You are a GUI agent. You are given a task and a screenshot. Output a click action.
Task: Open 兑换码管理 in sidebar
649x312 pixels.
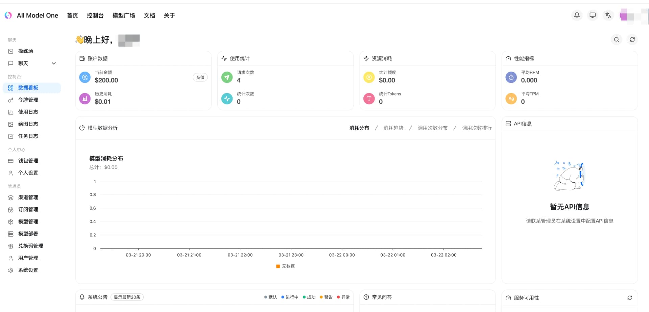[x=32, y=246]
